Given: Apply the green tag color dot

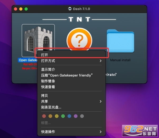Looking at the screenshot, I should click(x=63, y=116).
